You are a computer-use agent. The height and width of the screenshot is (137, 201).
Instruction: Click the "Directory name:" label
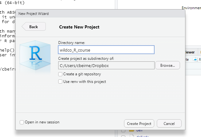(72, 43)
